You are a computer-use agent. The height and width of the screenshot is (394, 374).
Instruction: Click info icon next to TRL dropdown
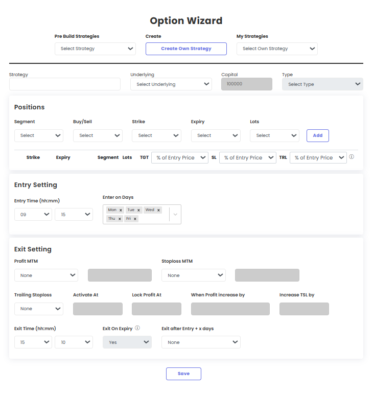point(352,157)
